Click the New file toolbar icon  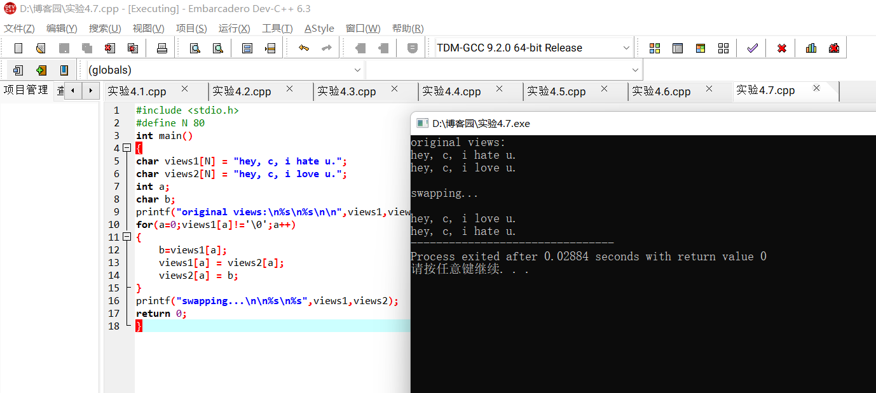(18, 48)
